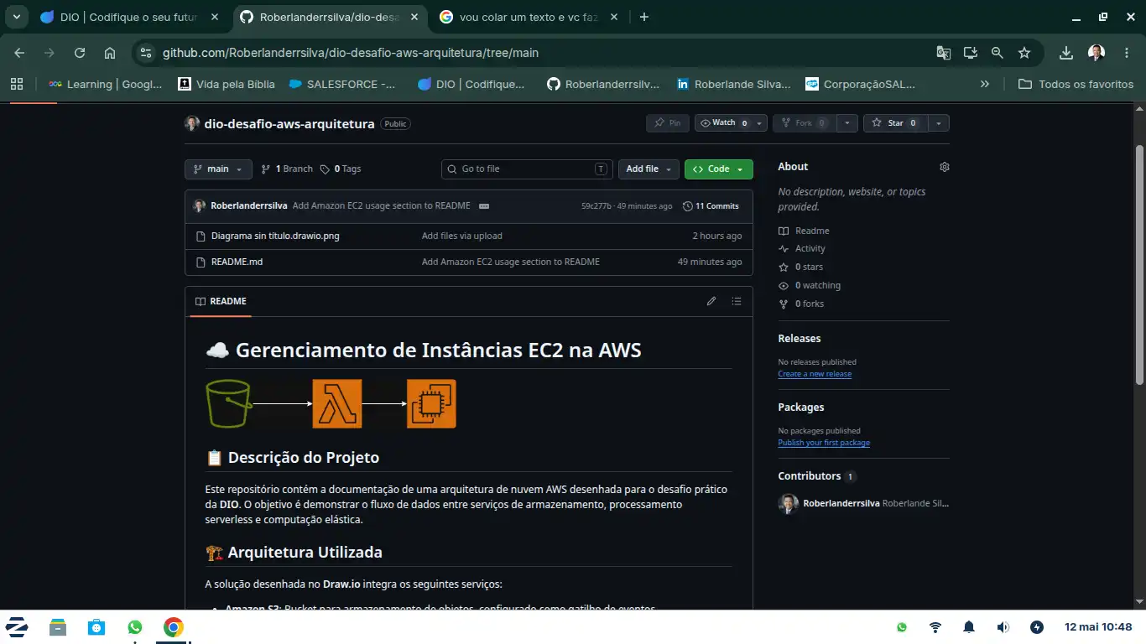Open the zoom magnifier icon in address bar

click(998, 53)
